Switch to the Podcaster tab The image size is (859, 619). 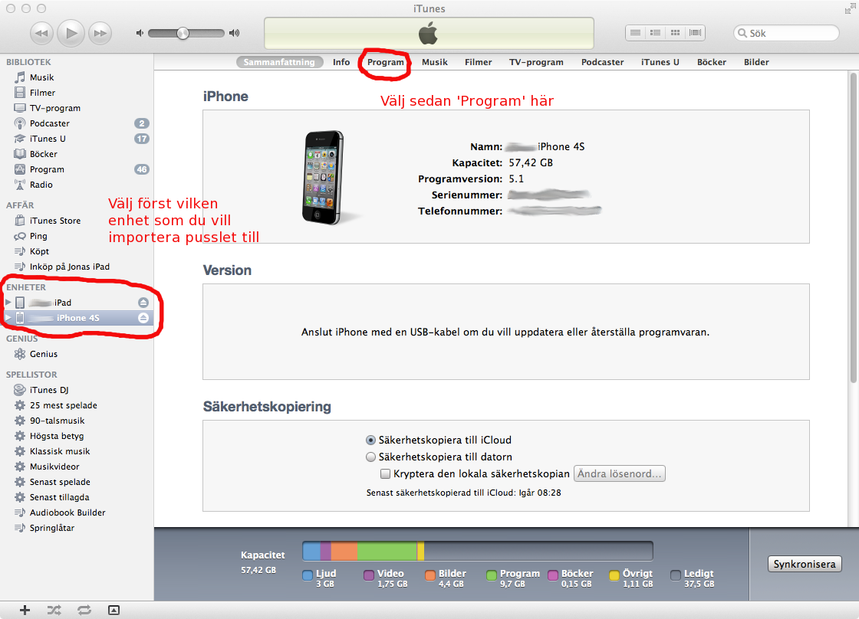point(603,62)
